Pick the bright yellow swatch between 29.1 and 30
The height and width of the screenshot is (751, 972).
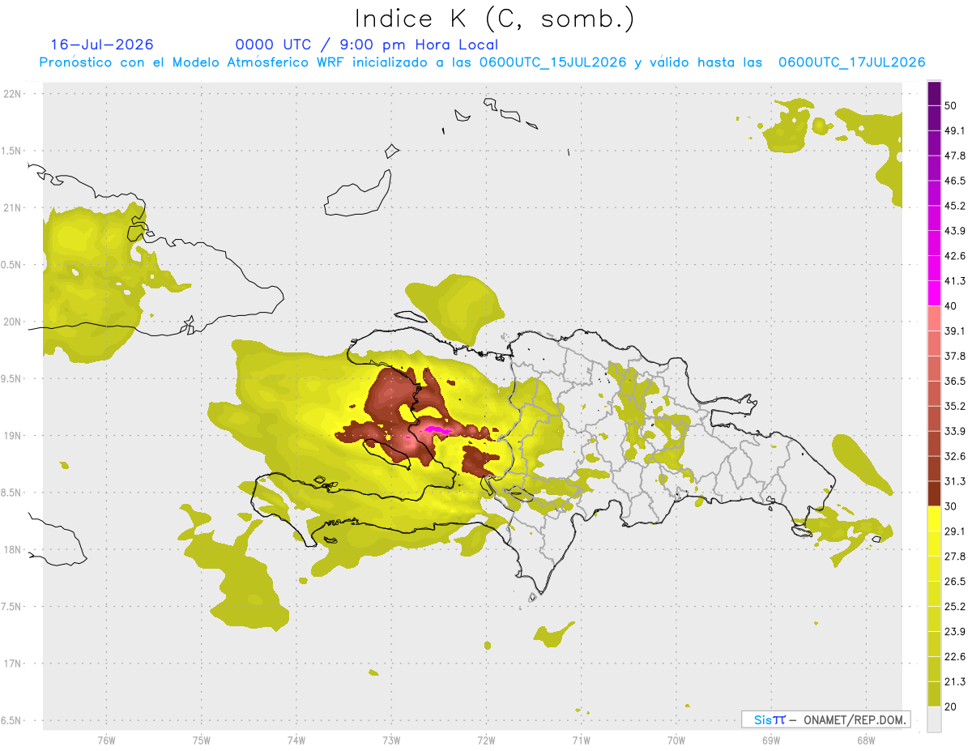click(934, 518)
